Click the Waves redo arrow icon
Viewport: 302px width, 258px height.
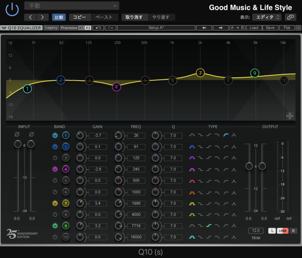pos(111,28)
